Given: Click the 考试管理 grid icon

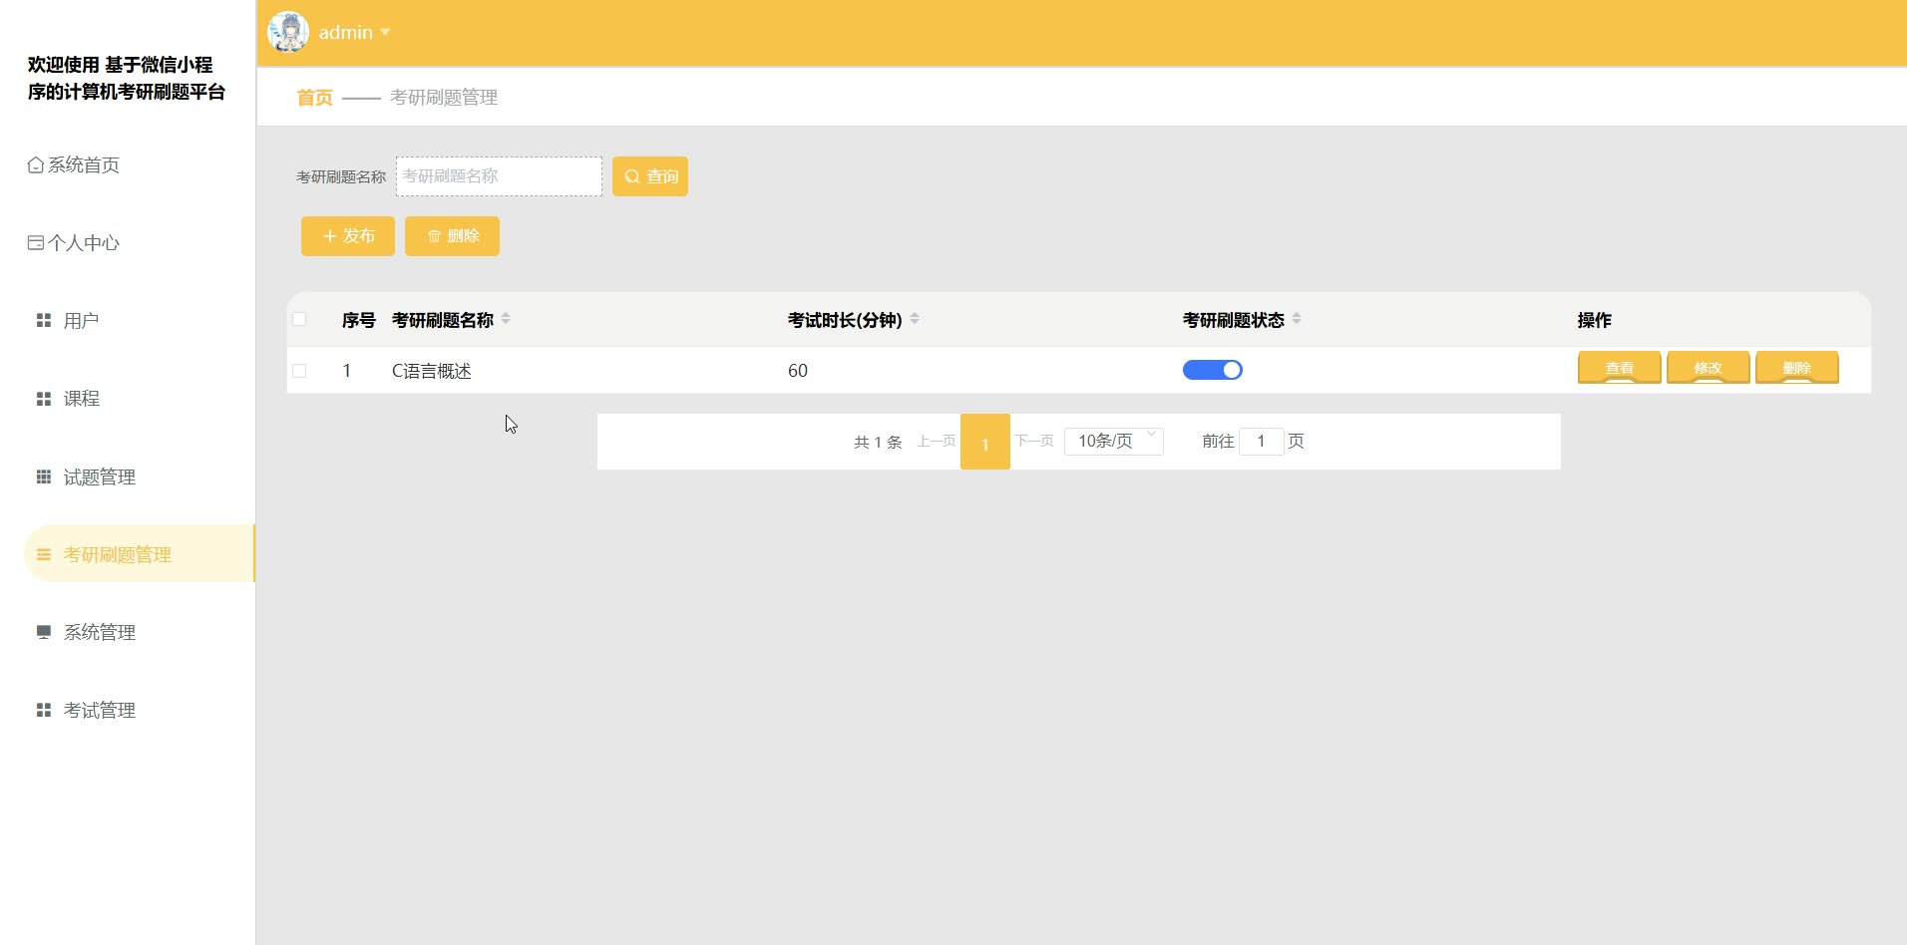Looking at the screenshot, I should 44,710.
